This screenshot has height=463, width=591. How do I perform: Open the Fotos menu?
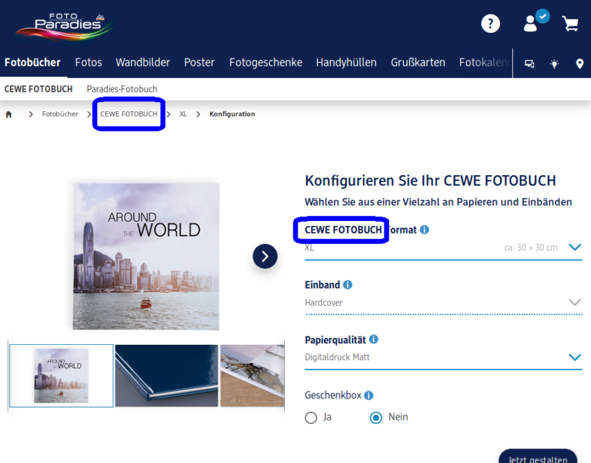(88, 63)
